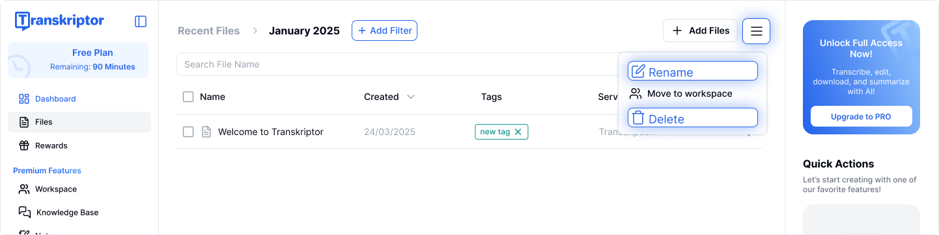
Task: Click the Rewards gift icon
Action: (24, 145)
